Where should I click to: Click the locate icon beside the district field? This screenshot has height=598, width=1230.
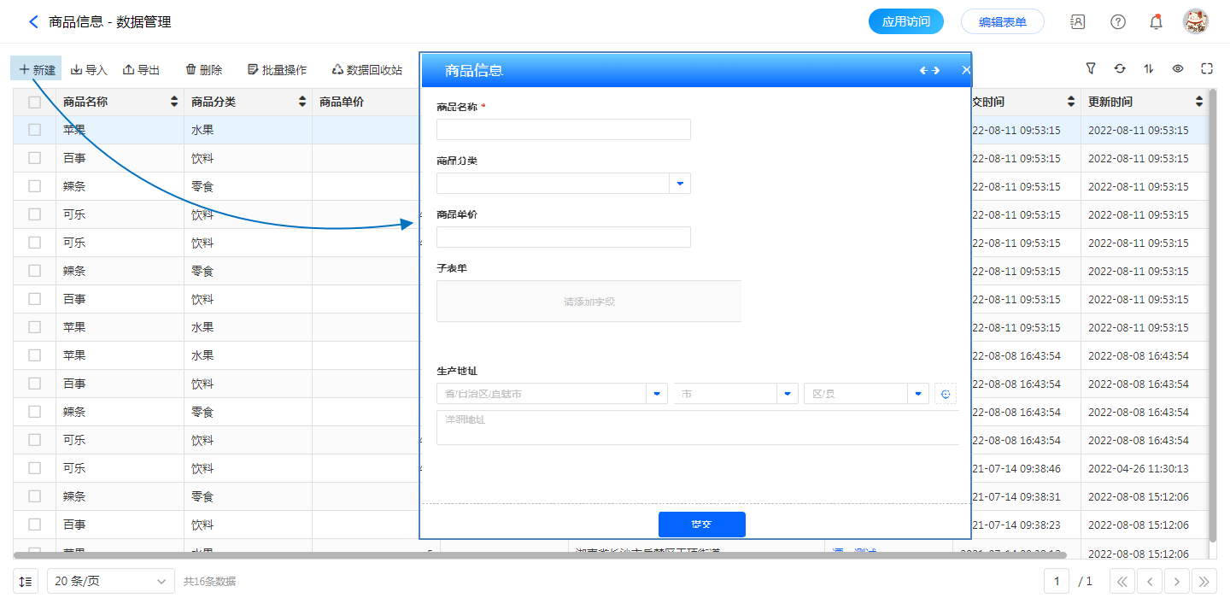946,394
